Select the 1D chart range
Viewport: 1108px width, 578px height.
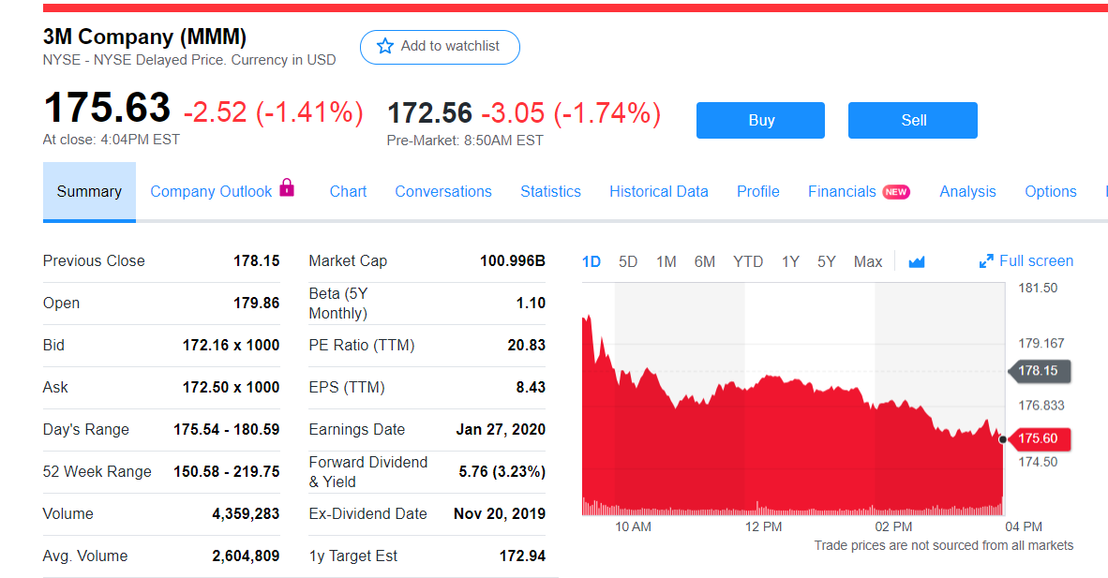pyautogui.click(x=591, y=262)
